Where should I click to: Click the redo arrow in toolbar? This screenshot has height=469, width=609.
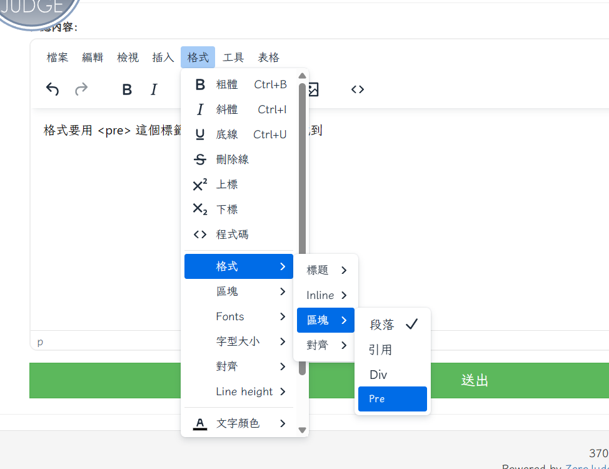(x=81, y=89)
